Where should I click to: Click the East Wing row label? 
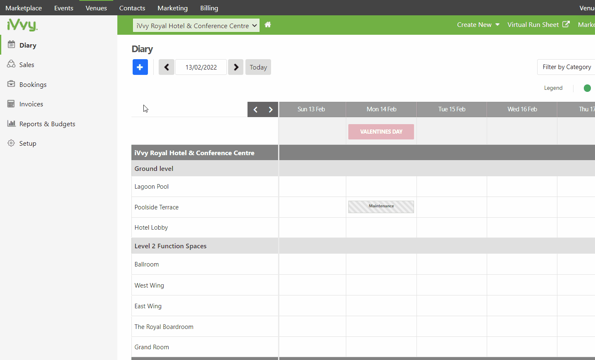pyautogui.click(x=148, y=306)
